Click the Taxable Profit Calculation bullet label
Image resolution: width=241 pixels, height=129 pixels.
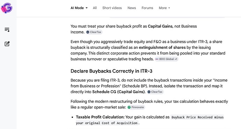[x=100, y=117]
